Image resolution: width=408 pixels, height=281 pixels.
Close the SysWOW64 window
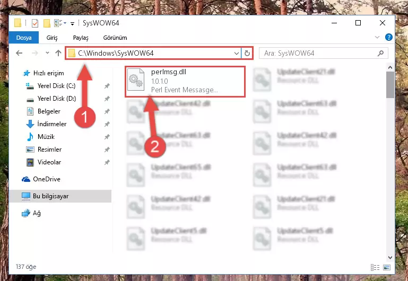click(x=382, y=23)
